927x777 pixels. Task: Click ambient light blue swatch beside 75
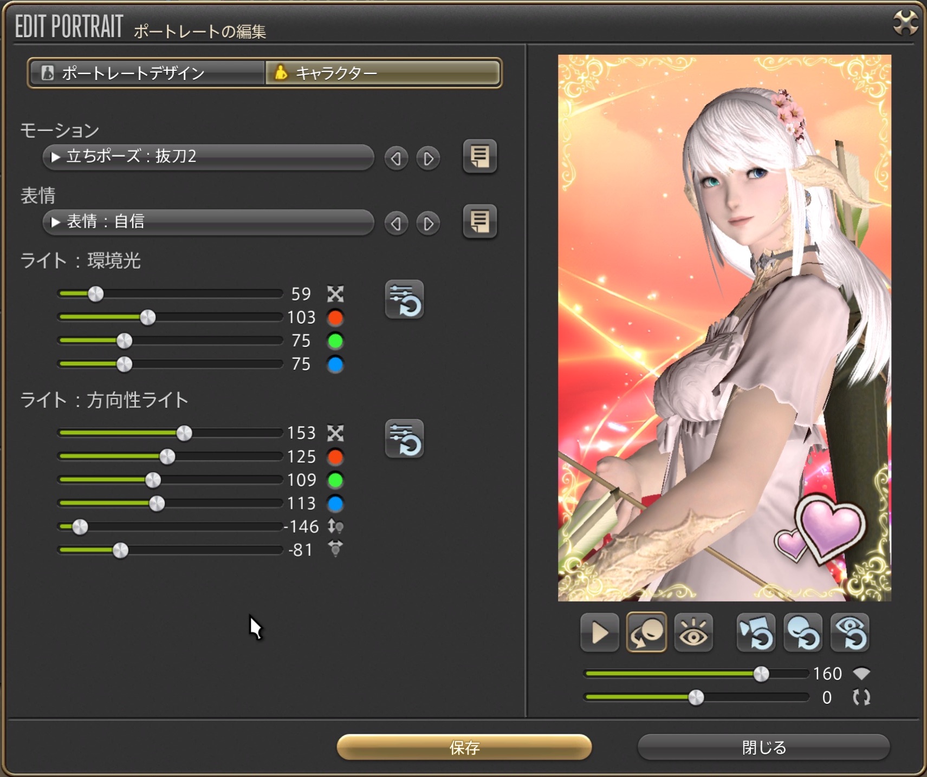click(x=335, y=364)
